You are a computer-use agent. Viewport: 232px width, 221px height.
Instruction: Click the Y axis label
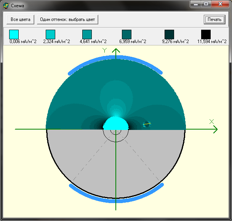[x=105, y=50]
